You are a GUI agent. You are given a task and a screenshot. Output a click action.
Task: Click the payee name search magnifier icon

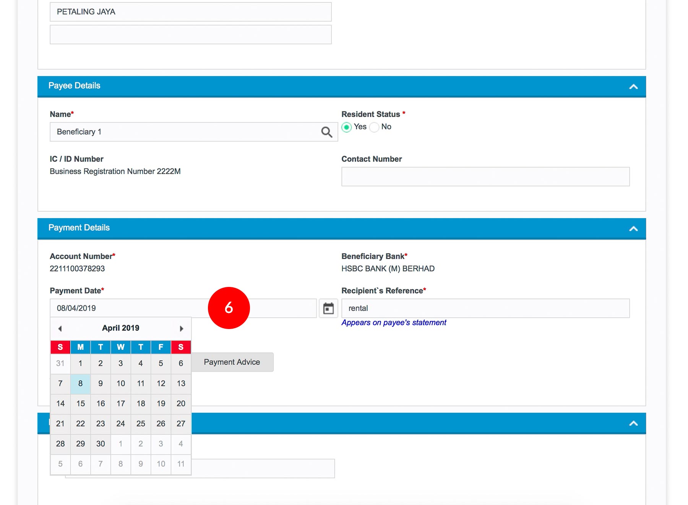click(326, 132)
